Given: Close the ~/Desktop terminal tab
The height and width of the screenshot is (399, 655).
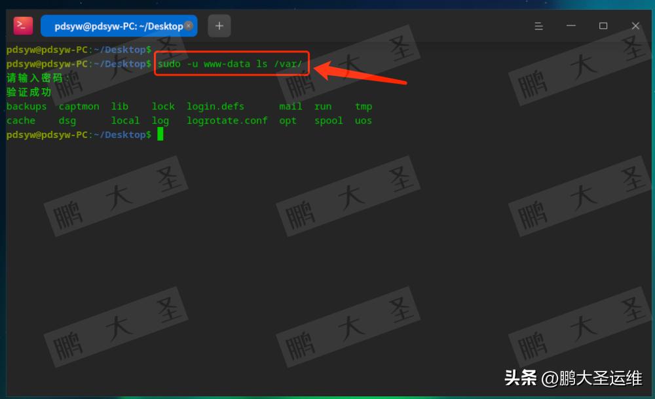Looking at the screenshot, I should point(189,26).
